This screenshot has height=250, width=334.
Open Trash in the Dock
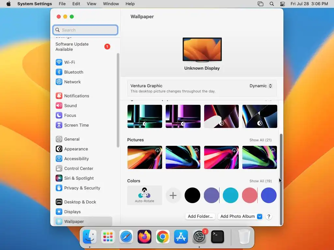pyautogui.click(x=244, y=237)
